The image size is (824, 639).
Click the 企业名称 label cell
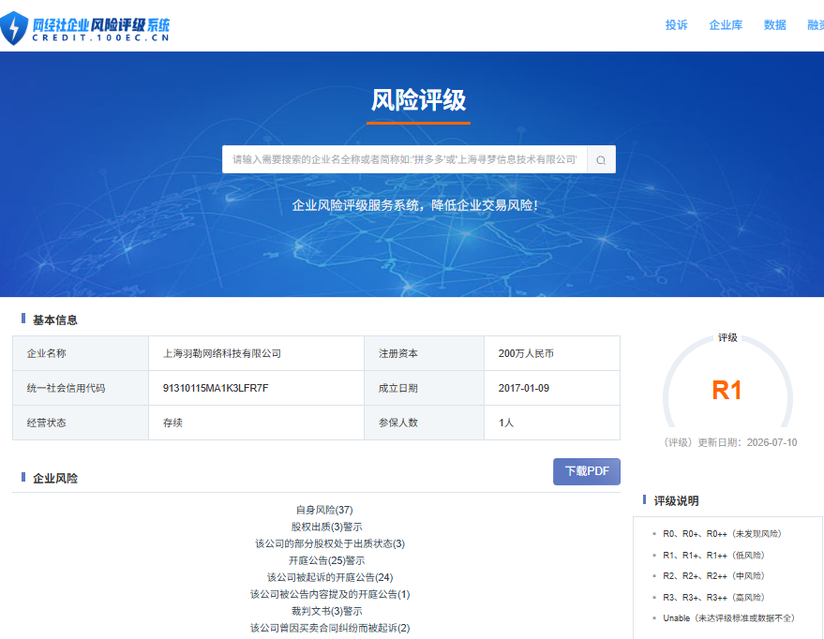click(81, 353)
